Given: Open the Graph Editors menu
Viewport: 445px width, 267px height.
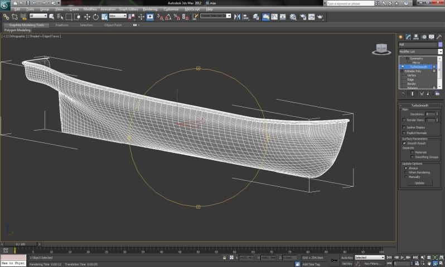Looking at the screenshot, I should [x=128, y=9].
